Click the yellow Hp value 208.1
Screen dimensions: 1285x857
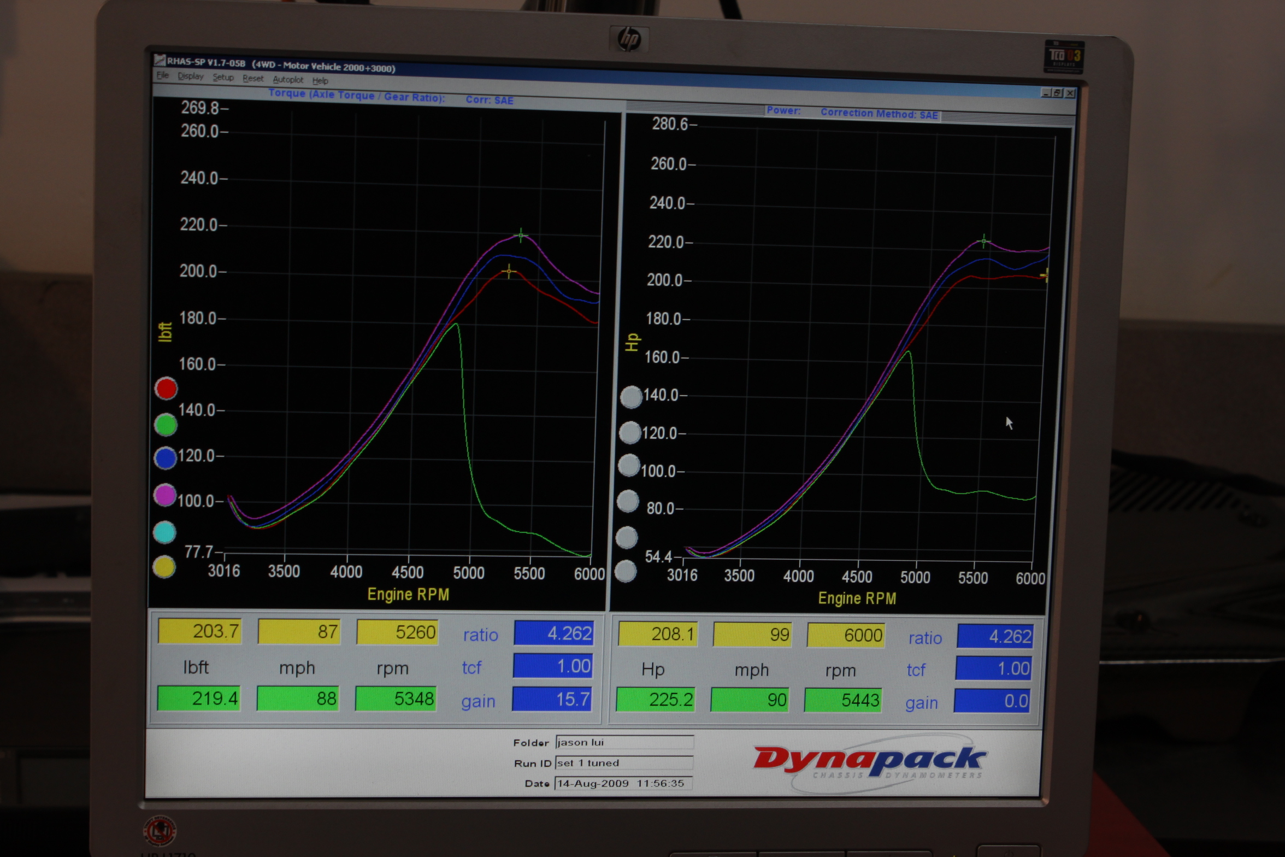click(658, 634)
